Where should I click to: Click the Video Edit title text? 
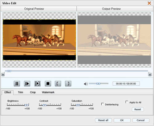pos(9,3)
